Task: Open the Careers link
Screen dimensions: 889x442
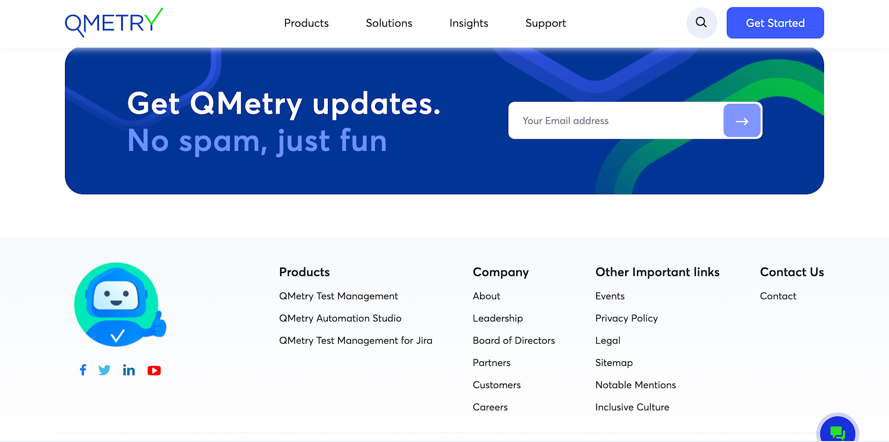Action: tap(490, 407)
